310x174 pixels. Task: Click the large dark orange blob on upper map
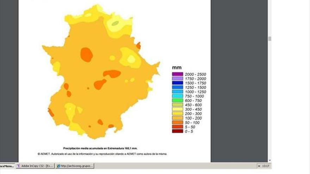[86, 54]
